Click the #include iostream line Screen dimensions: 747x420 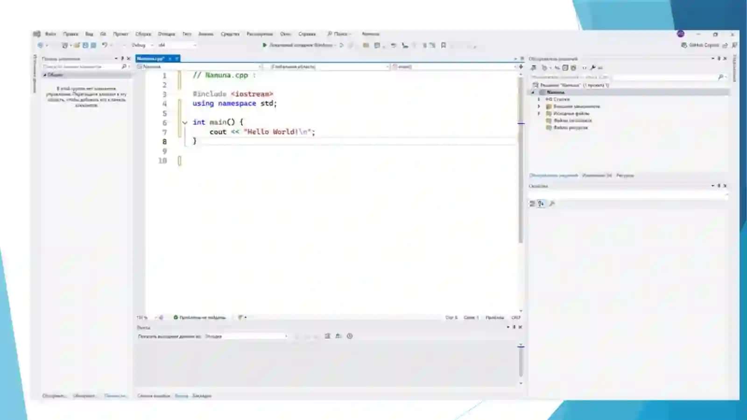[233, 94]
